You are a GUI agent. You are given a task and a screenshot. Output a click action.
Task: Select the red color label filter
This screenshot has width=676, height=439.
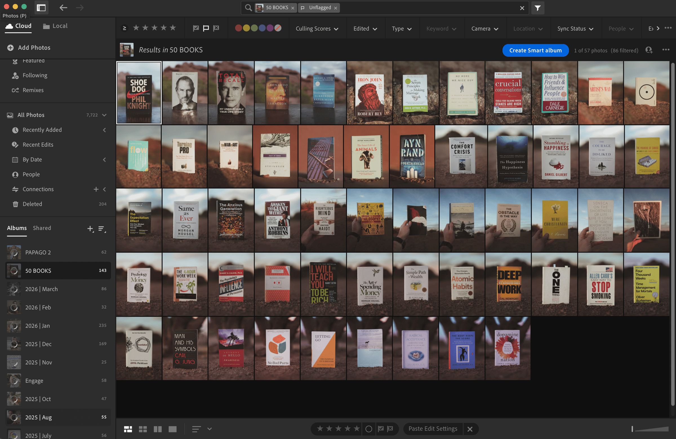click(238, 28)
